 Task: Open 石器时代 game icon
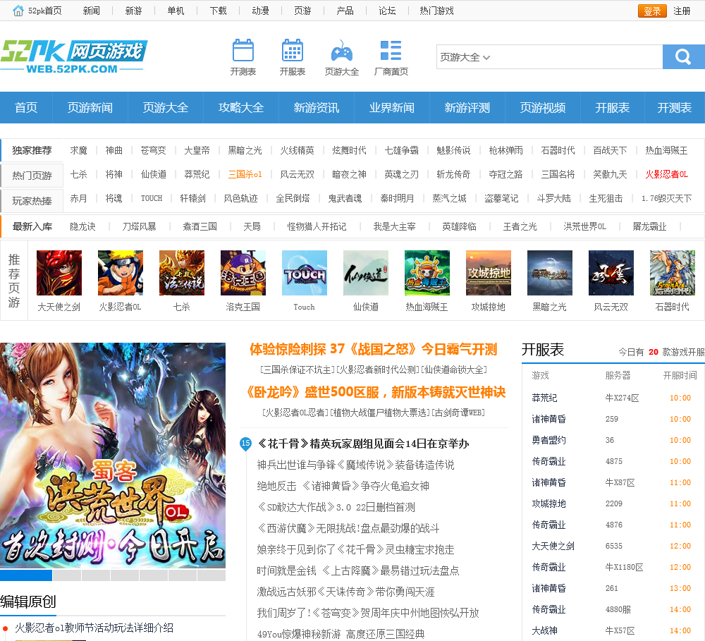[673, 273]
